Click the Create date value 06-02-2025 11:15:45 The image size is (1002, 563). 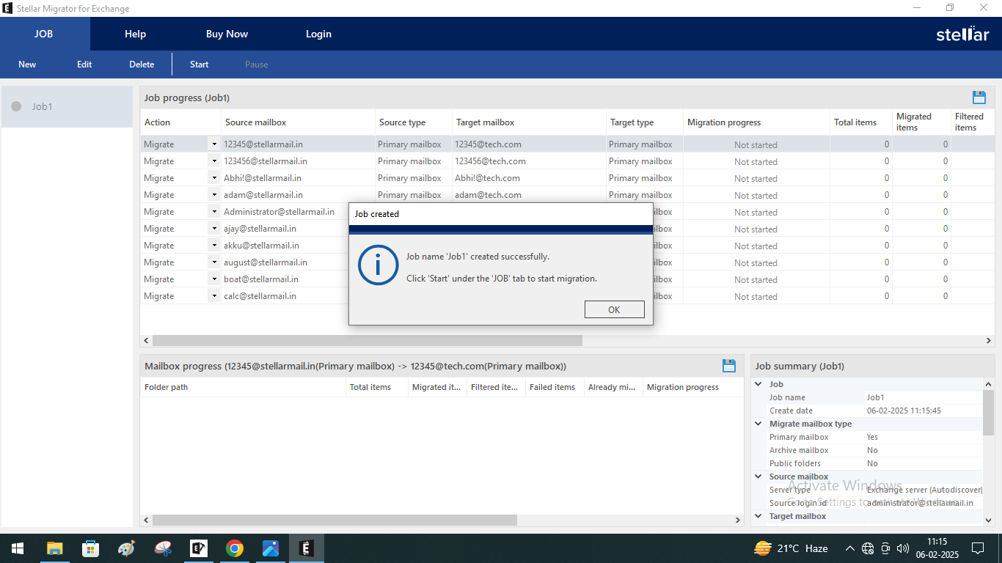[x=904, y=411]
